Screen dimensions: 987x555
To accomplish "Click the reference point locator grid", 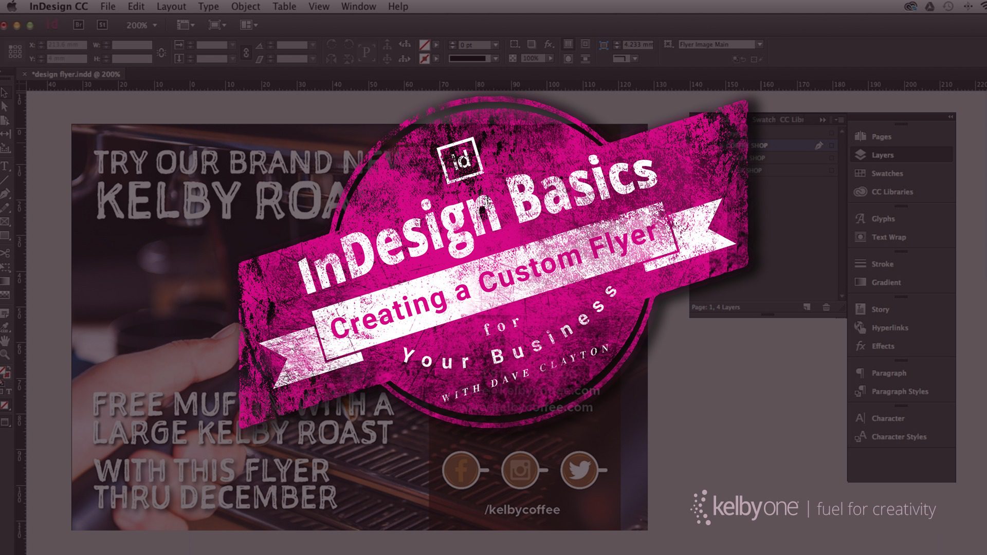I will point(15,51).
